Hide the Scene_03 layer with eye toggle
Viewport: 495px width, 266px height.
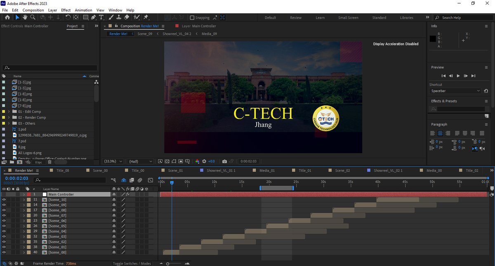[4, 237]
